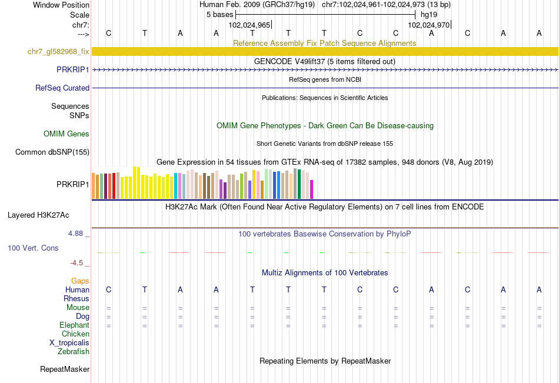Click the Scale label
This screenshot has width=559, height=383.
(79, 15)
